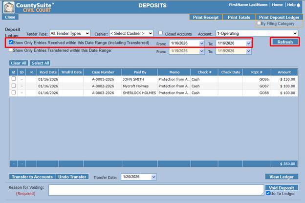Open Received From date picker arrow
Screen dimensions: 305x203
[x=202, y=44]
